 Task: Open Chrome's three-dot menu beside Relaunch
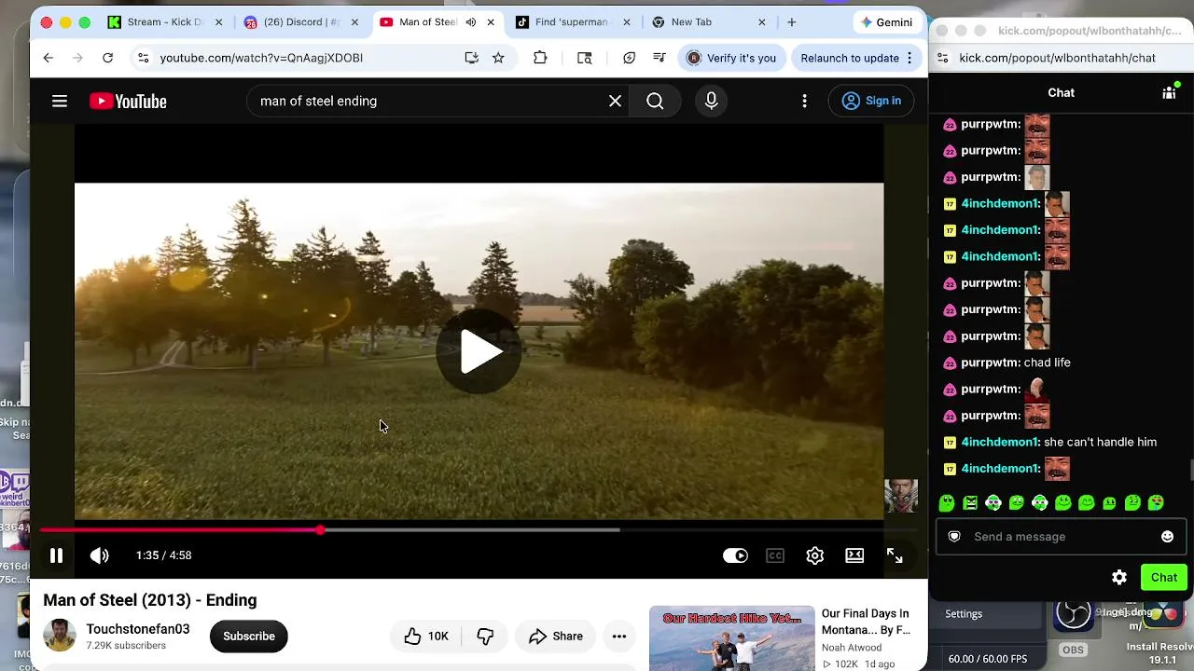click(x=909, y=58)
